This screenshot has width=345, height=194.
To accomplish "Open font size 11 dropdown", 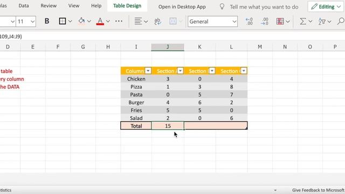I will coord(32,22).
